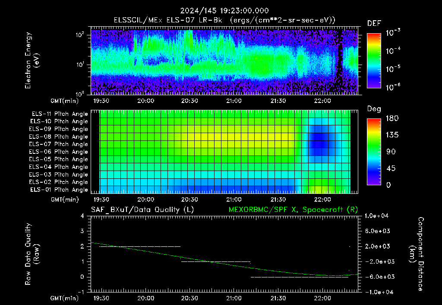The height and width of the screenshot is (305, 442).
Task: Click the 10^1 tick on electron energy axis
Action: click(80, 65)
